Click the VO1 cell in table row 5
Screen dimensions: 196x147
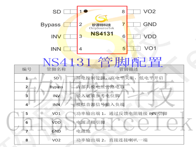(x=56, y=113)
